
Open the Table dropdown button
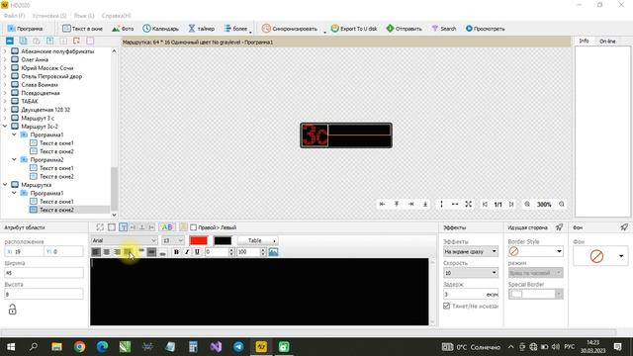click(257, 240)
